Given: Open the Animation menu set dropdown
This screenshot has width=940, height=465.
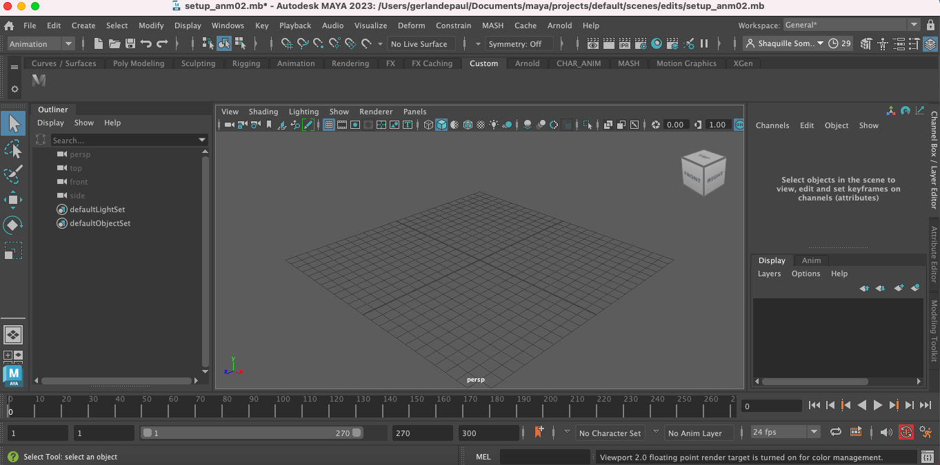Looking at the screenshot, I should point(41,44).
